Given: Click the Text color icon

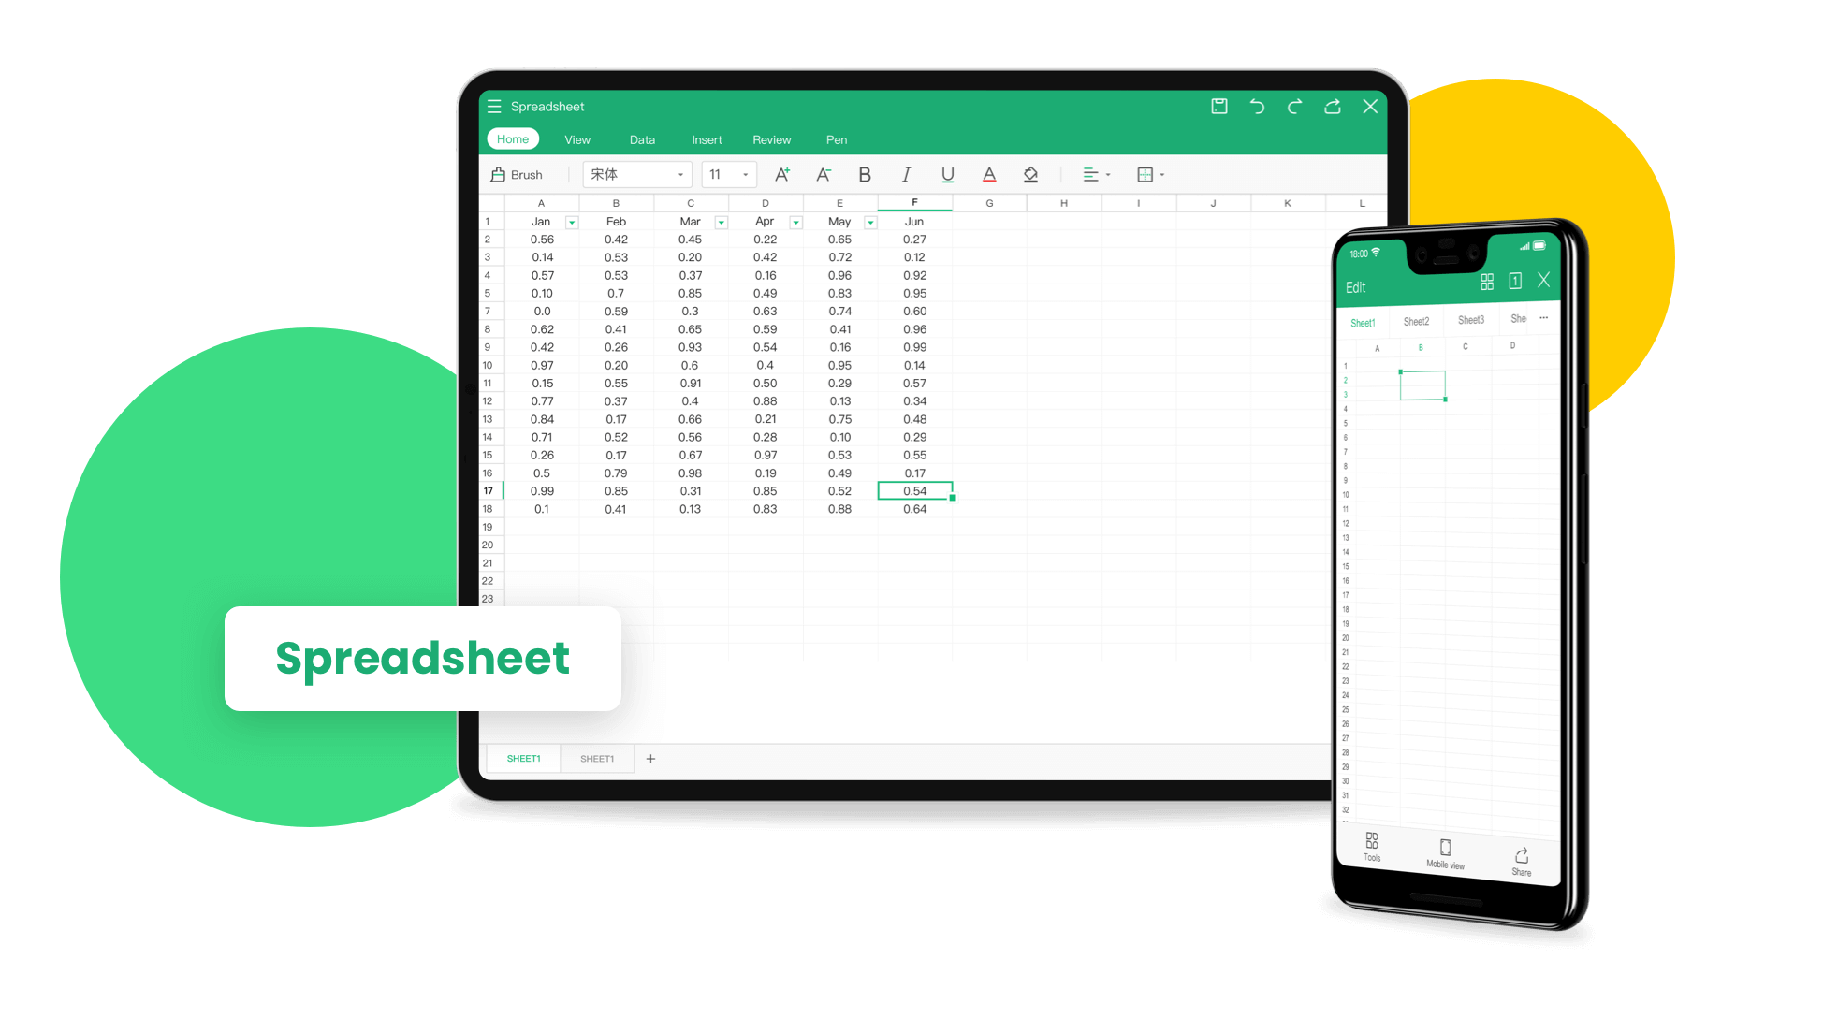Looking at the screenshot, I should click(988, 176).
